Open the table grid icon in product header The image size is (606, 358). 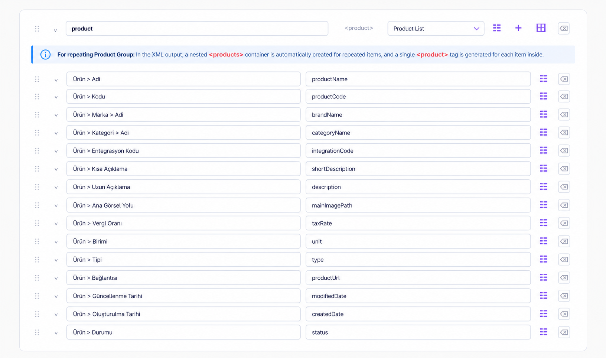pos(541,28)
